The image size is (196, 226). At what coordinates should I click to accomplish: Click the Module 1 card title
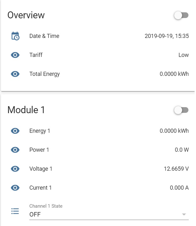tap(26, 110)
